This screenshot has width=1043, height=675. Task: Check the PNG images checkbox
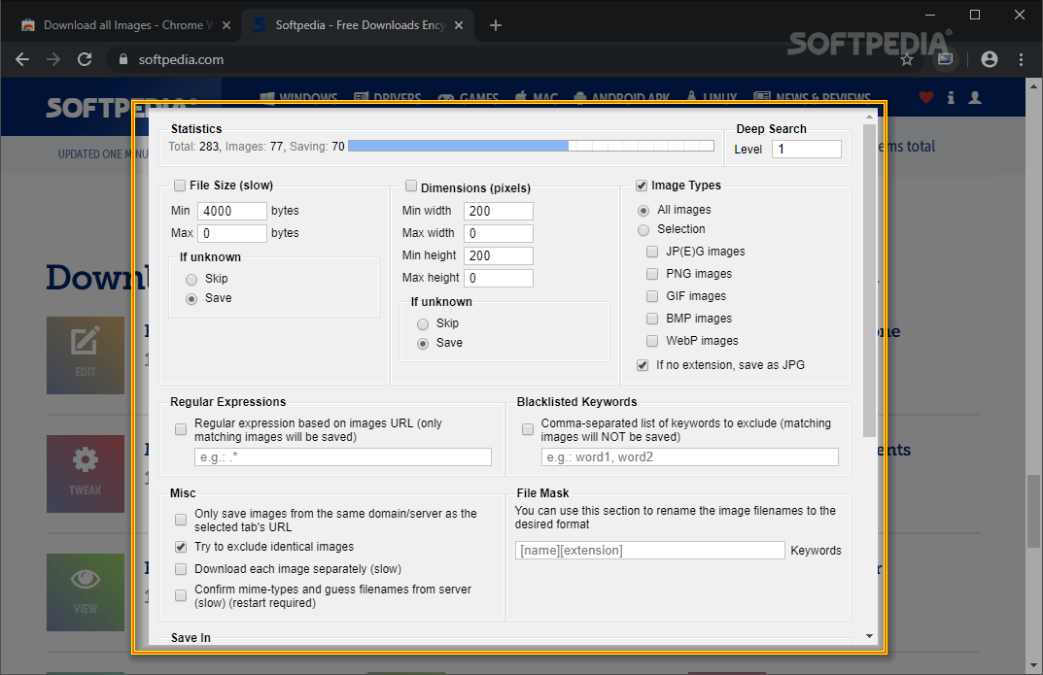[652, 274]
